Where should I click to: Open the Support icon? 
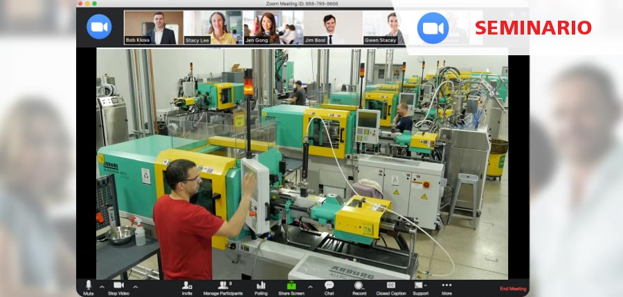419,285
